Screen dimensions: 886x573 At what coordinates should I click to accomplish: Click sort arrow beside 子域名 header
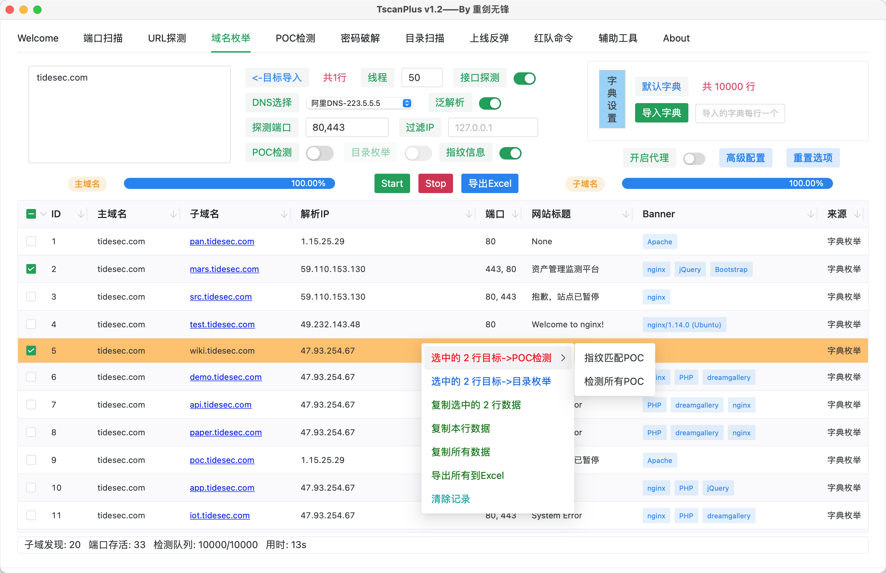tap(284, 214)
